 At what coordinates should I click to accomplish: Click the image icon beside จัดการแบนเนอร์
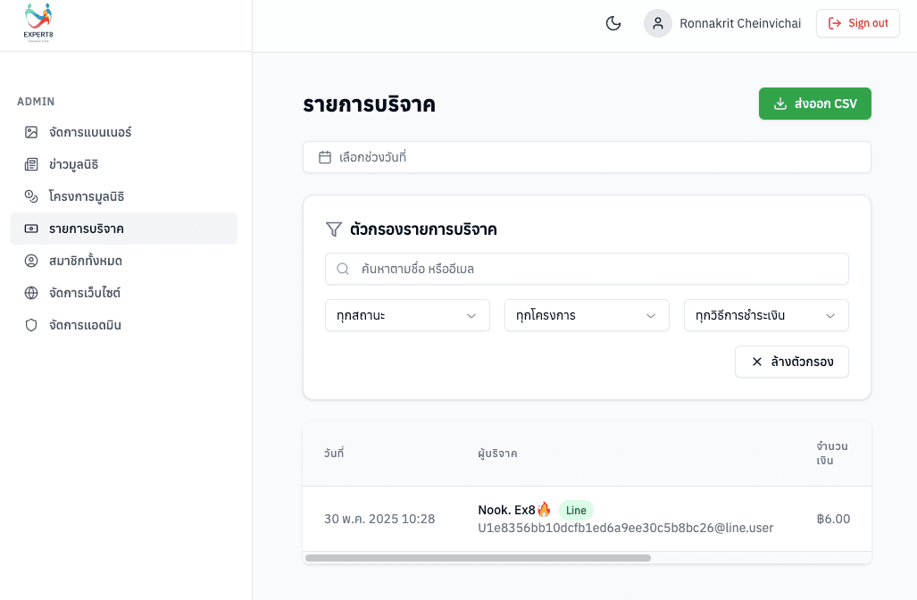pyautogui.click(x=31, y=132)
